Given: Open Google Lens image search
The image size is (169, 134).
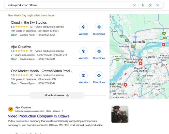Looking at the screenshot, I should (150, 5).
